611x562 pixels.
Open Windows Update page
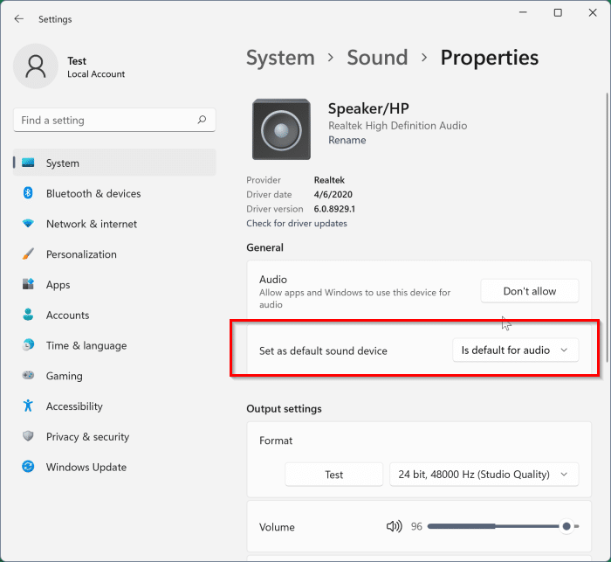(x=114, y=467)
